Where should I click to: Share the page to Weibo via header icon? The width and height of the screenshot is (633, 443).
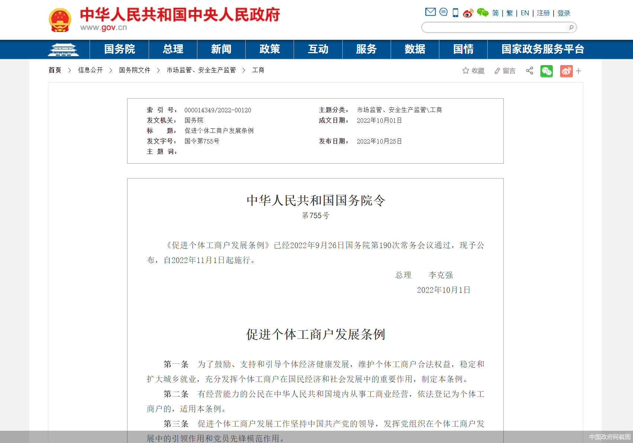pos(468,13)
